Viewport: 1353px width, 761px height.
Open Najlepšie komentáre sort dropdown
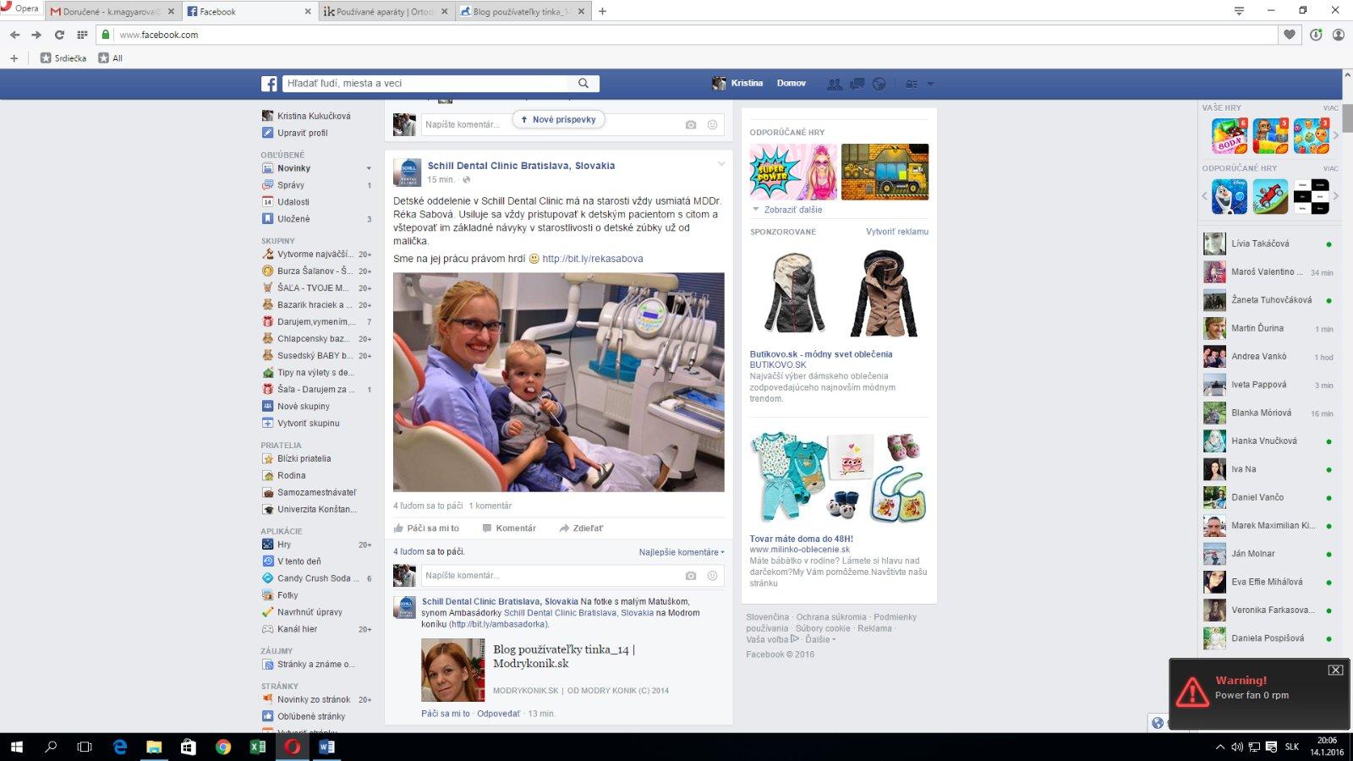[x=681, y=552]
